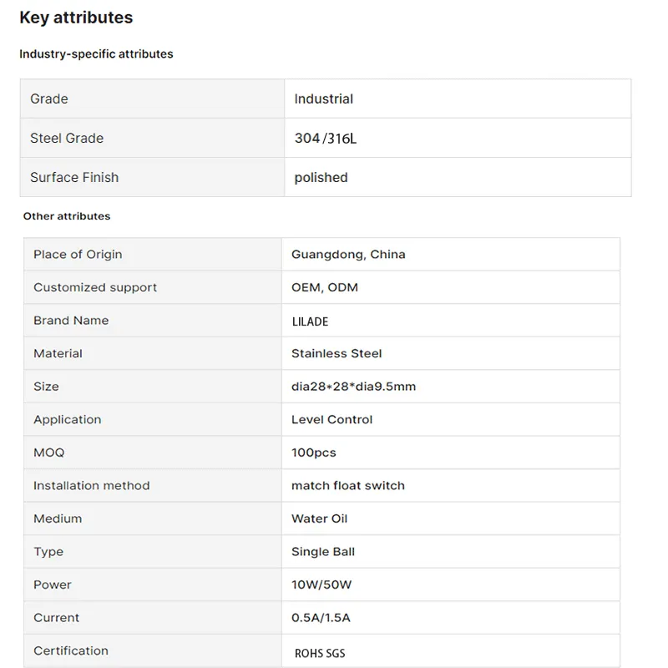Image resolution: width=668 pixels, height=668 pixels.
Task: Click the Guangdong, China origin value
Action: coord(348,255)
